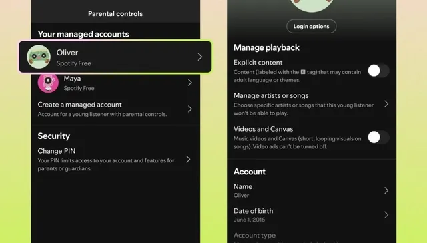Image resolution: width=427 pixels, height=243 pixels.
Task: Select the Create a managed account label
Action: [80, 105]
